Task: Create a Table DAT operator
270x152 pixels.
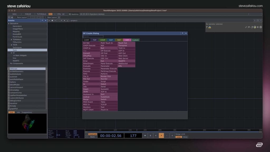Action: click(109, 102)
